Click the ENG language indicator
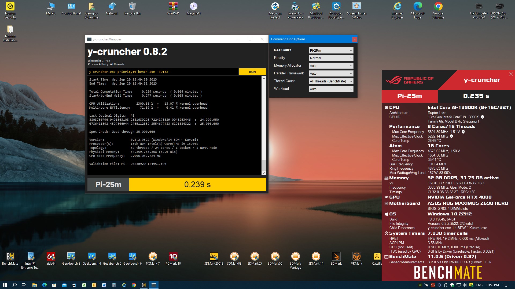Screen dimensions: 515x289 (x=479, y=285)
